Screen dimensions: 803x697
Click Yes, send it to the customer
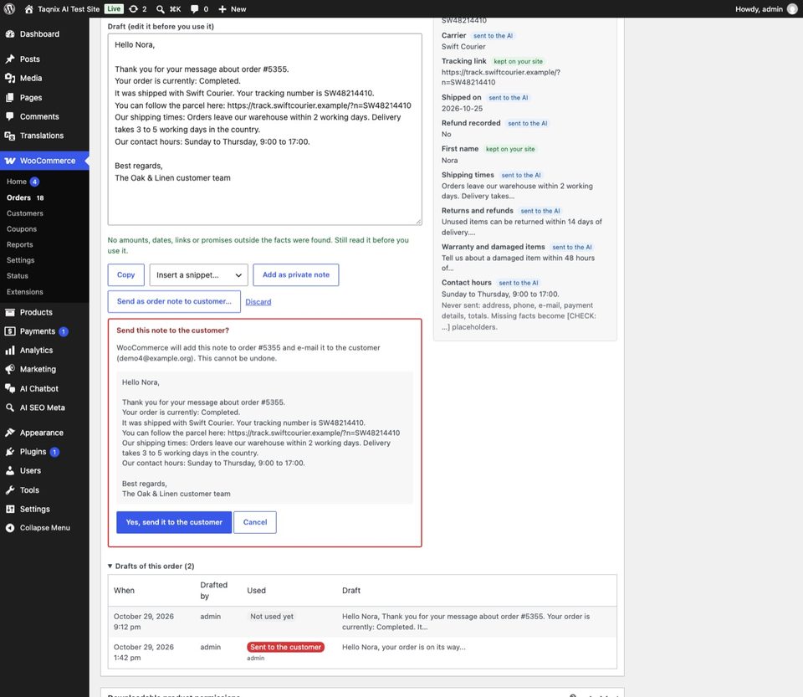(174, 522)
